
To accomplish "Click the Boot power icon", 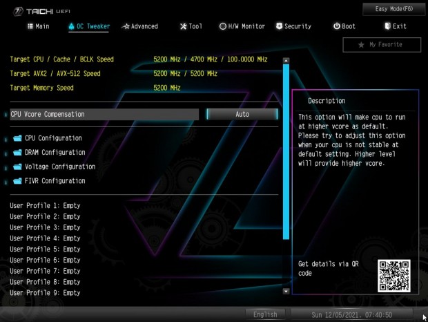I will pos(336,26).
